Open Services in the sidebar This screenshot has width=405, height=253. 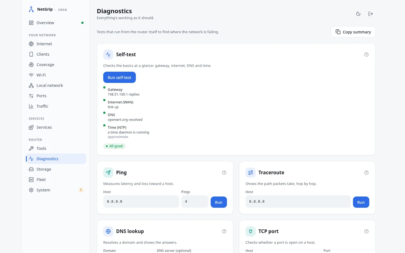click(x=56, y=127)
